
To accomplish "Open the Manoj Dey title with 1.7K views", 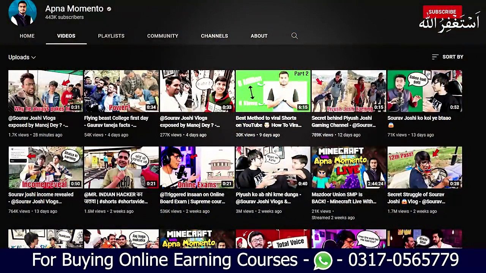I will (38, 122).
